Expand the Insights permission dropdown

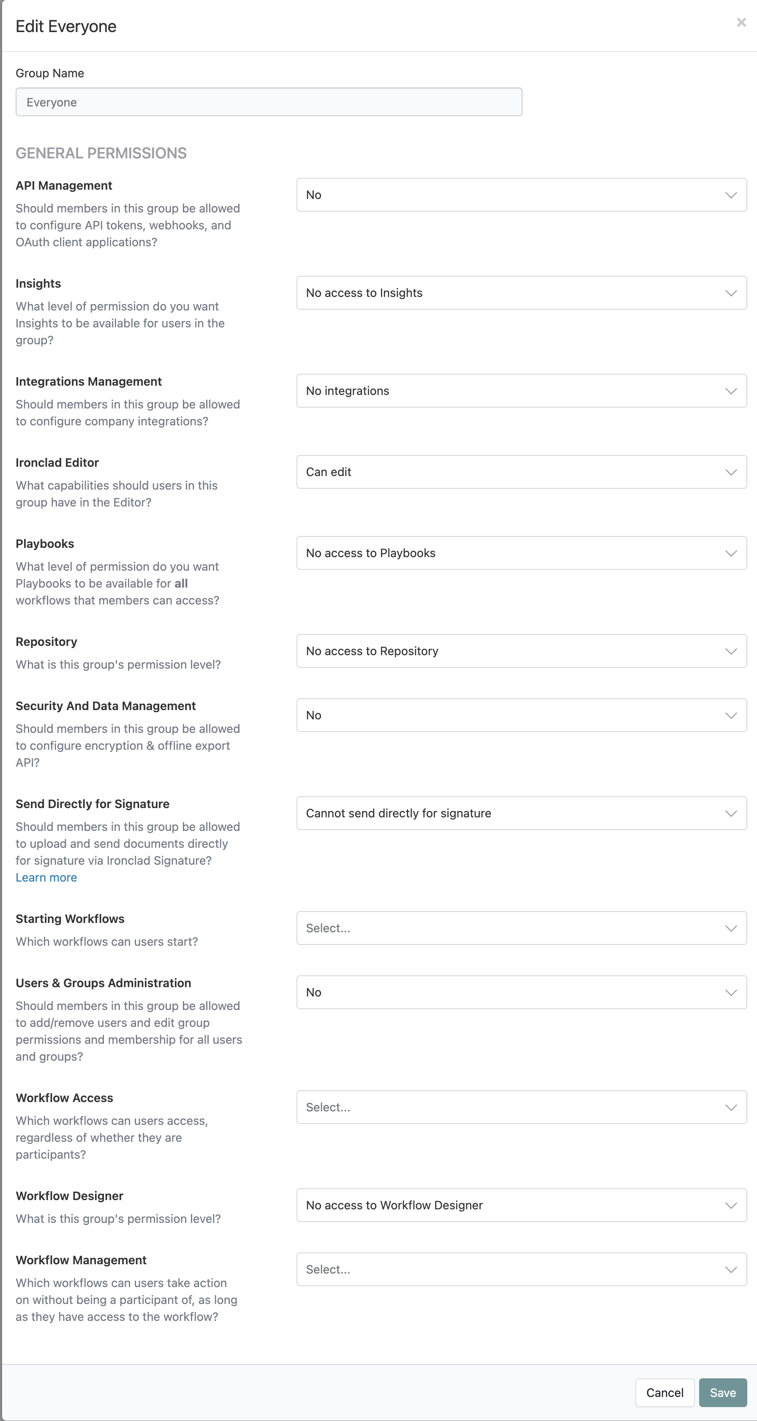pos(521,293)
